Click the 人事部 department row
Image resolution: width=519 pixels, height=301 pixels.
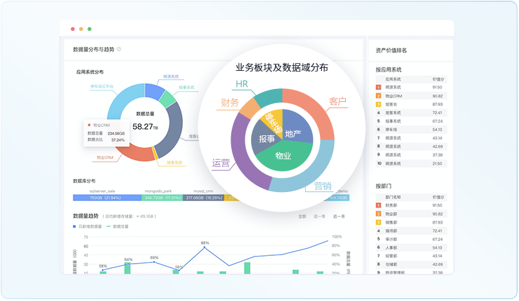pyautogui.click(x=411, y=248)
